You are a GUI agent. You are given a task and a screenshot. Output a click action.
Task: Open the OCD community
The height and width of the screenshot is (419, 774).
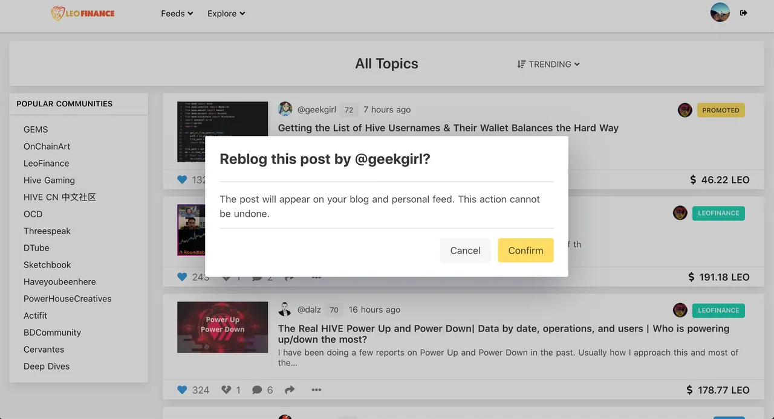(x=33, y=214)
